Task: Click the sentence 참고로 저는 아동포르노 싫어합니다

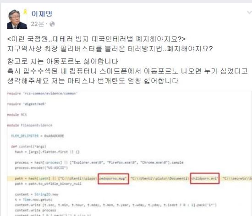Action: 63,61
